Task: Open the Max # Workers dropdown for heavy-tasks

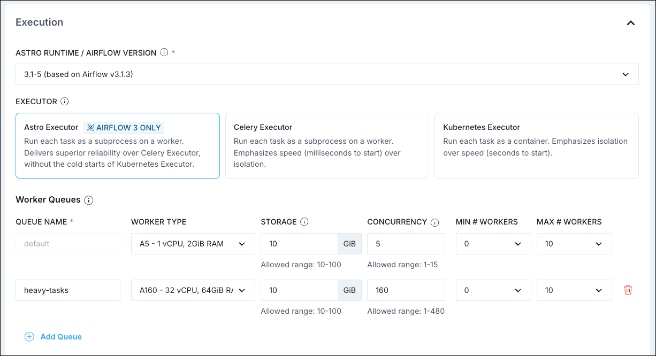Action: [574, 290]
